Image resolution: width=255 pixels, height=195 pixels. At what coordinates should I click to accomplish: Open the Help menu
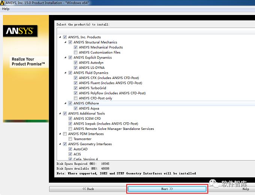(6, 9)
